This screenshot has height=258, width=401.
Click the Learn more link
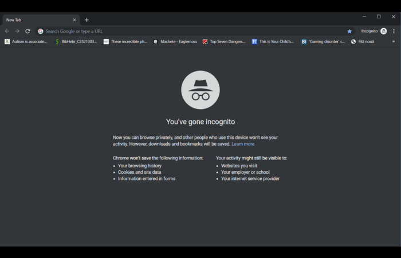[243, 144]
